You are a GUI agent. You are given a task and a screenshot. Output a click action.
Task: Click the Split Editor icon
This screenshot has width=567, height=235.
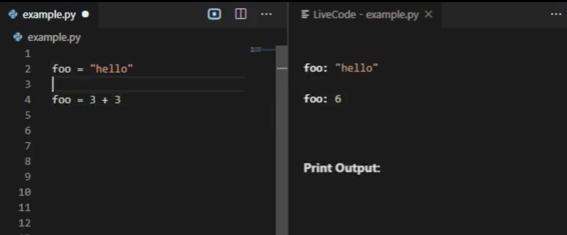click(x=241, y=14)
